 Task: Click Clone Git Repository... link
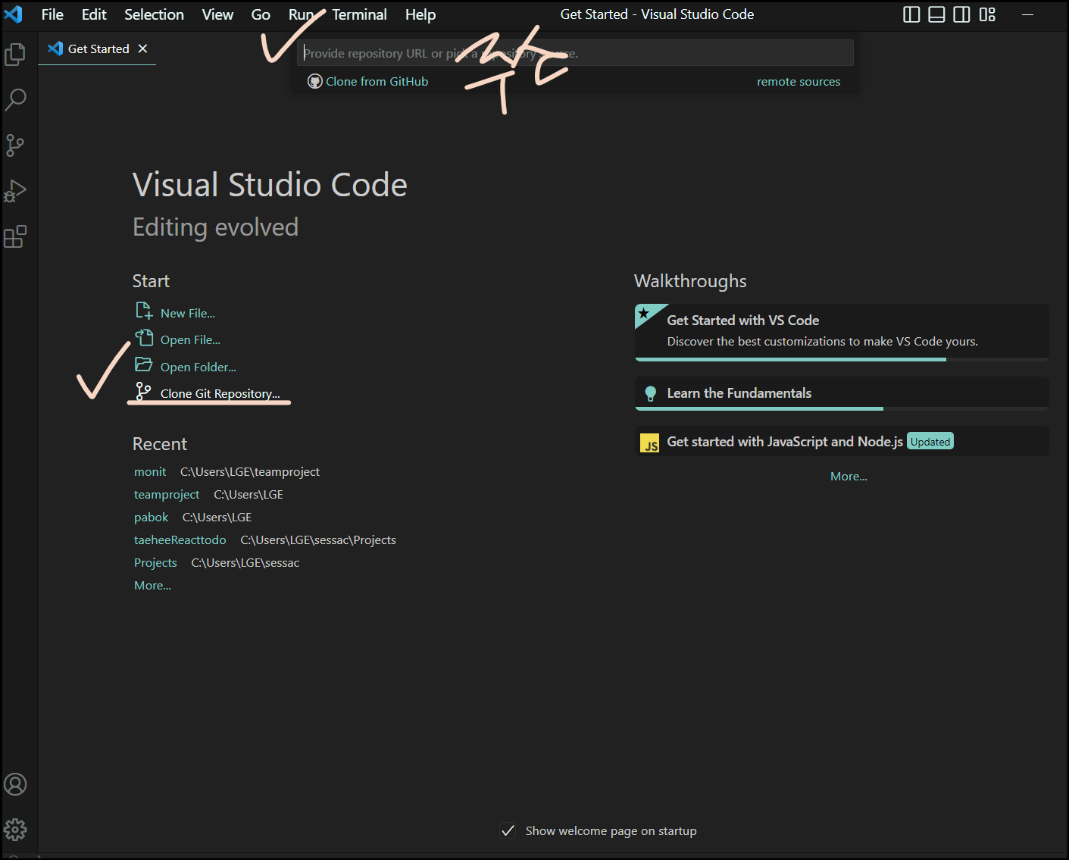pyautogui.click(x=220, y=393)
